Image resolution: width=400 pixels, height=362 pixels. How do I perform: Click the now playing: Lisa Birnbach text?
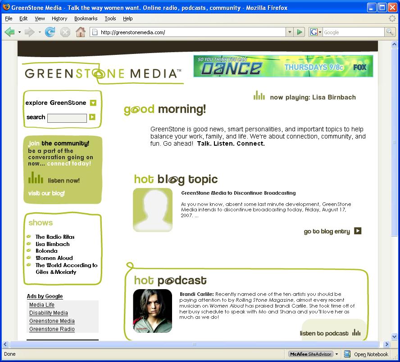coord(313,97)
